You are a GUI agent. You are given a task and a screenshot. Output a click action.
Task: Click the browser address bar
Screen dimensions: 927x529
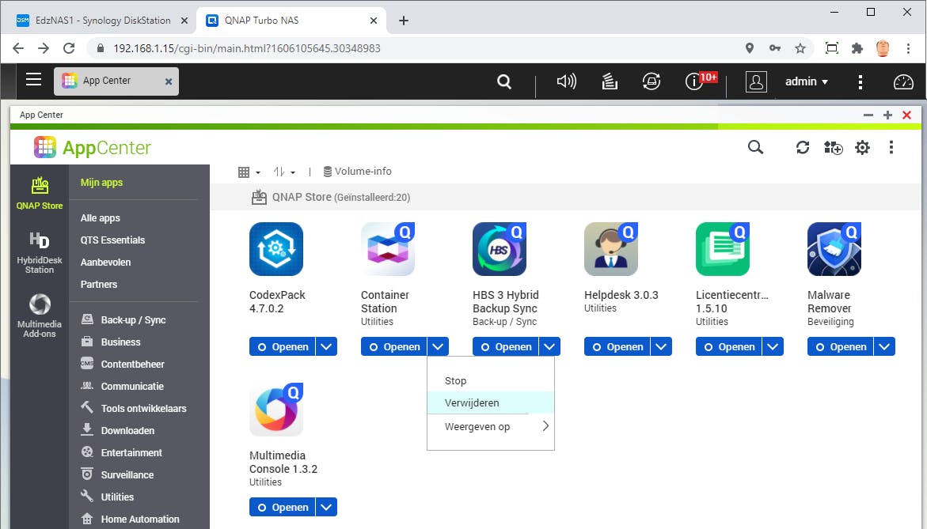click(414, 48)
